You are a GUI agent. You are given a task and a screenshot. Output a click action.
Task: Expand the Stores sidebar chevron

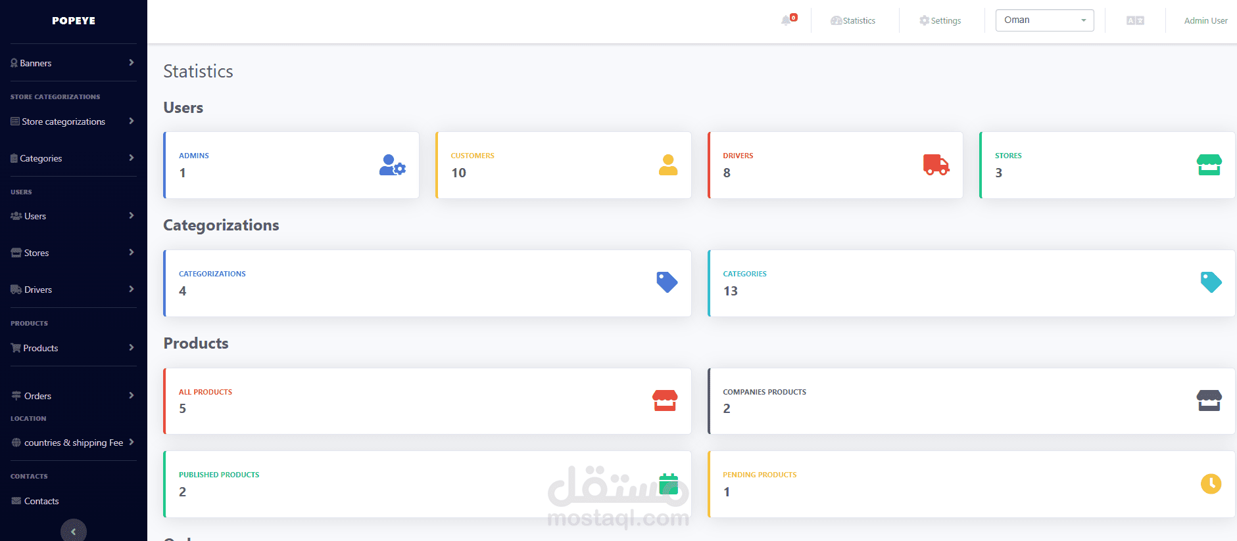pos(132,252)
